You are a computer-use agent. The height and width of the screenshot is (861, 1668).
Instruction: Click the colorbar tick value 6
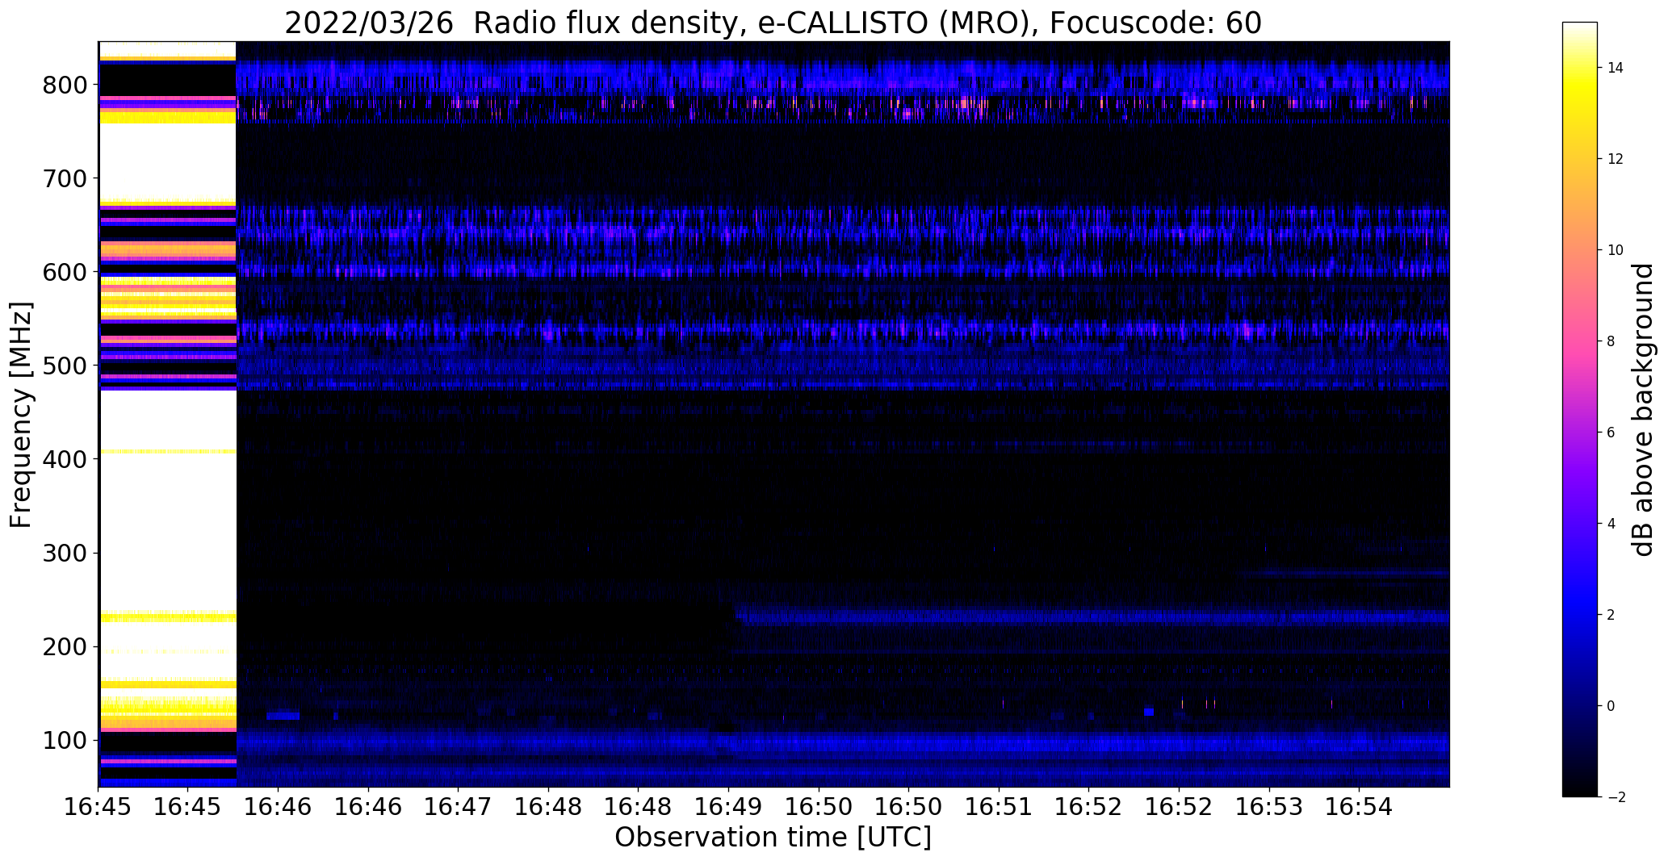click(x=1611, y=433)
